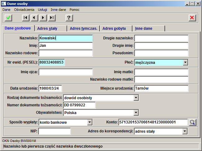Click the Numer dokumentu tożsamości field
The width and height of the screenshot is (202, 151).
[x=79, y=105]
